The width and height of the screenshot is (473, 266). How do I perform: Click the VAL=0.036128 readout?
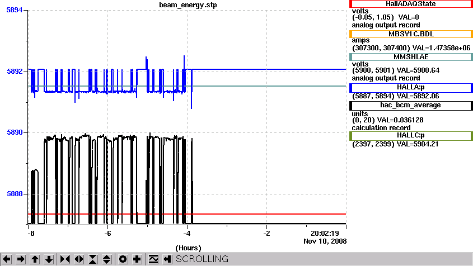coord(400,120)
